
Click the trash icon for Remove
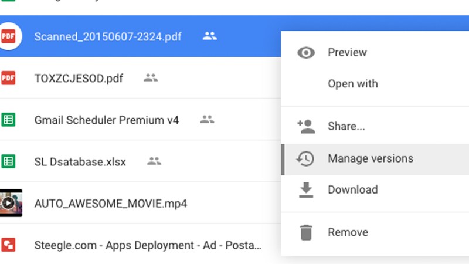305,232
